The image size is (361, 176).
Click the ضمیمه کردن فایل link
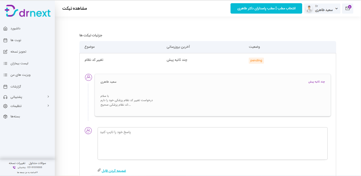(114, 171)
